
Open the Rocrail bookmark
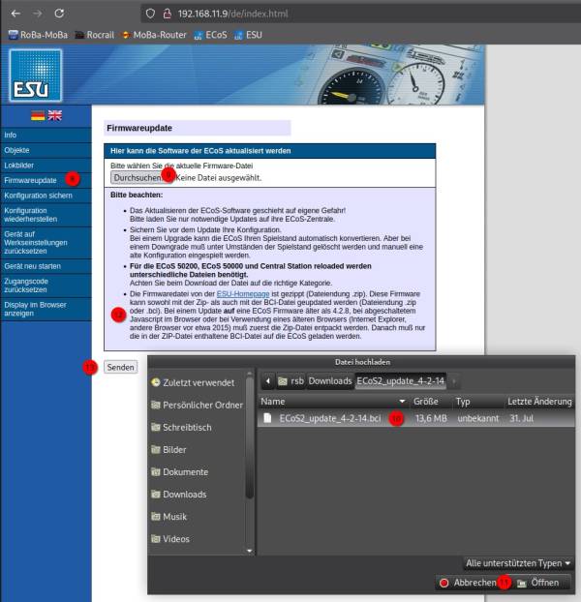coord(95,35)
